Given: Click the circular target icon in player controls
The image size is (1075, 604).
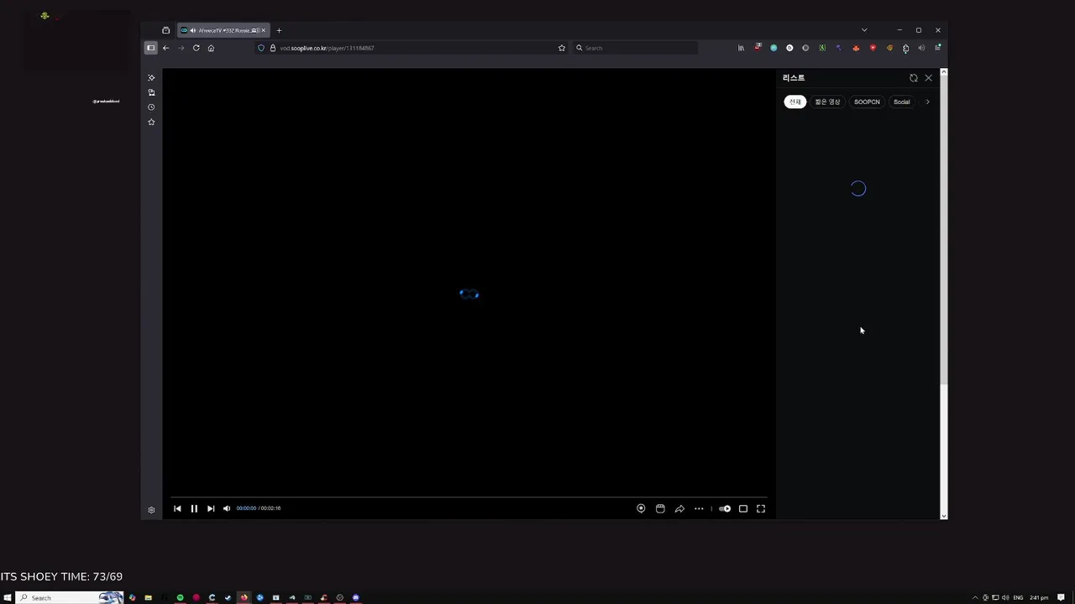Looking at the screenshot, I should pos(641,508).
